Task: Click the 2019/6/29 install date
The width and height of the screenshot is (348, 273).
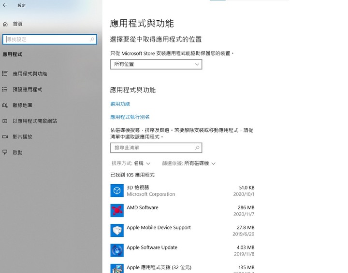Action: (x=244, y=234)
